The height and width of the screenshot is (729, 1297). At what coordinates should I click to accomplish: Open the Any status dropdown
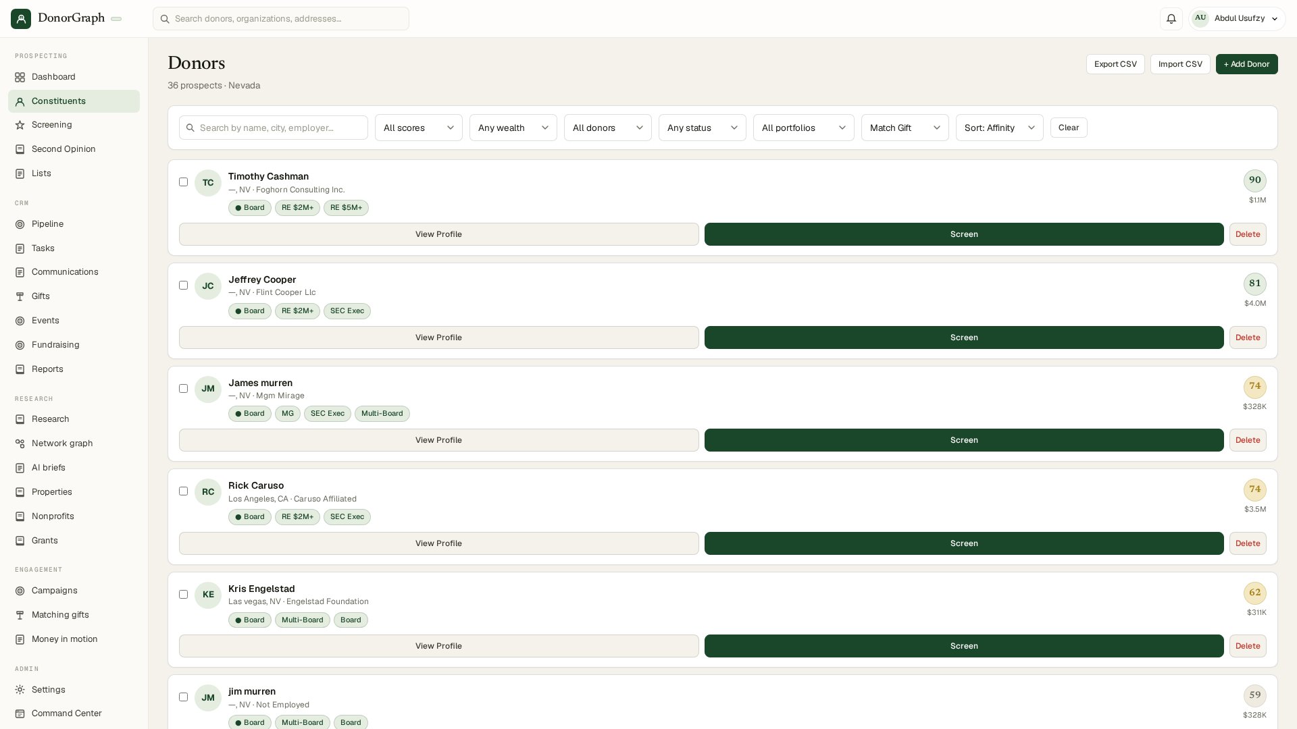tap(703, 128)
